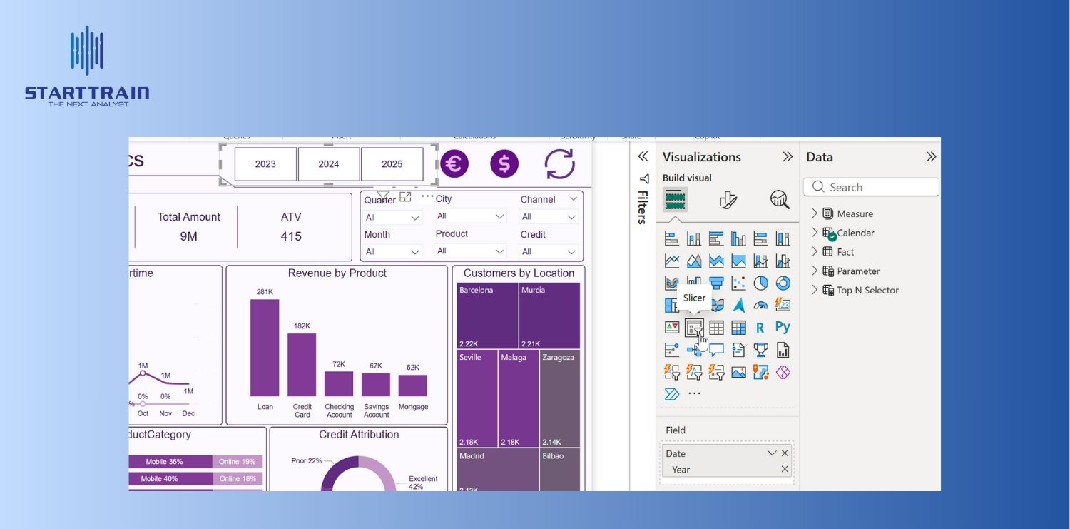The image size is (1070, 529).
Task: Expand the Calendar table in Data pane
Action: click(815, 233)
